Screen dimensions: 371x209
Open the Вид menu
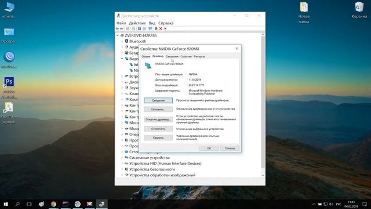pos(152,23)
